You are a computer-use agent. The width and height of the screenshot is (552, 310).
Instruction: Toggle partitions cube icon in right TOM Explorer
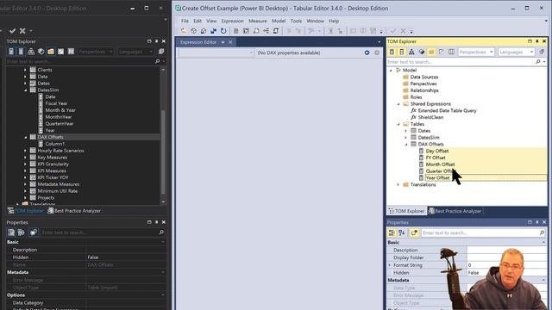click(422, 52)
